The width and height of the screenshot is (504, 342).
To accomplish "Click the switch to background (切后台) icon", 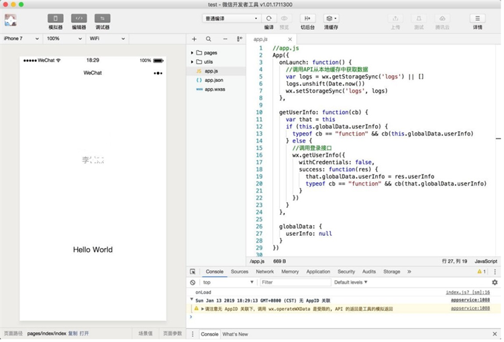I will (x=307, y=18).
